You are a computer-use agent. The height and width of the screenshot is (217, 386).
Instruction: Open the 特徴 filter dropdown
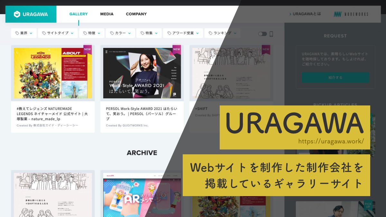(91, 33)
